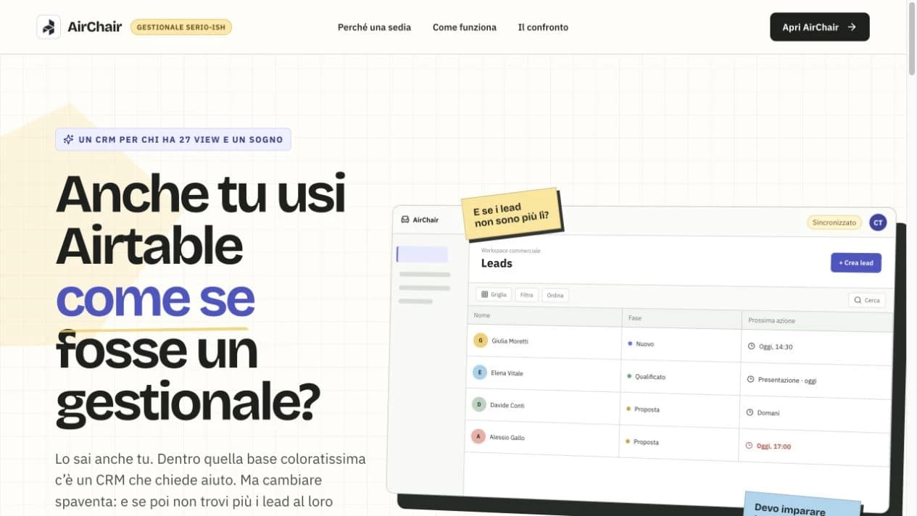Click the AirChair logo icon in header

[x=49, y=27]
